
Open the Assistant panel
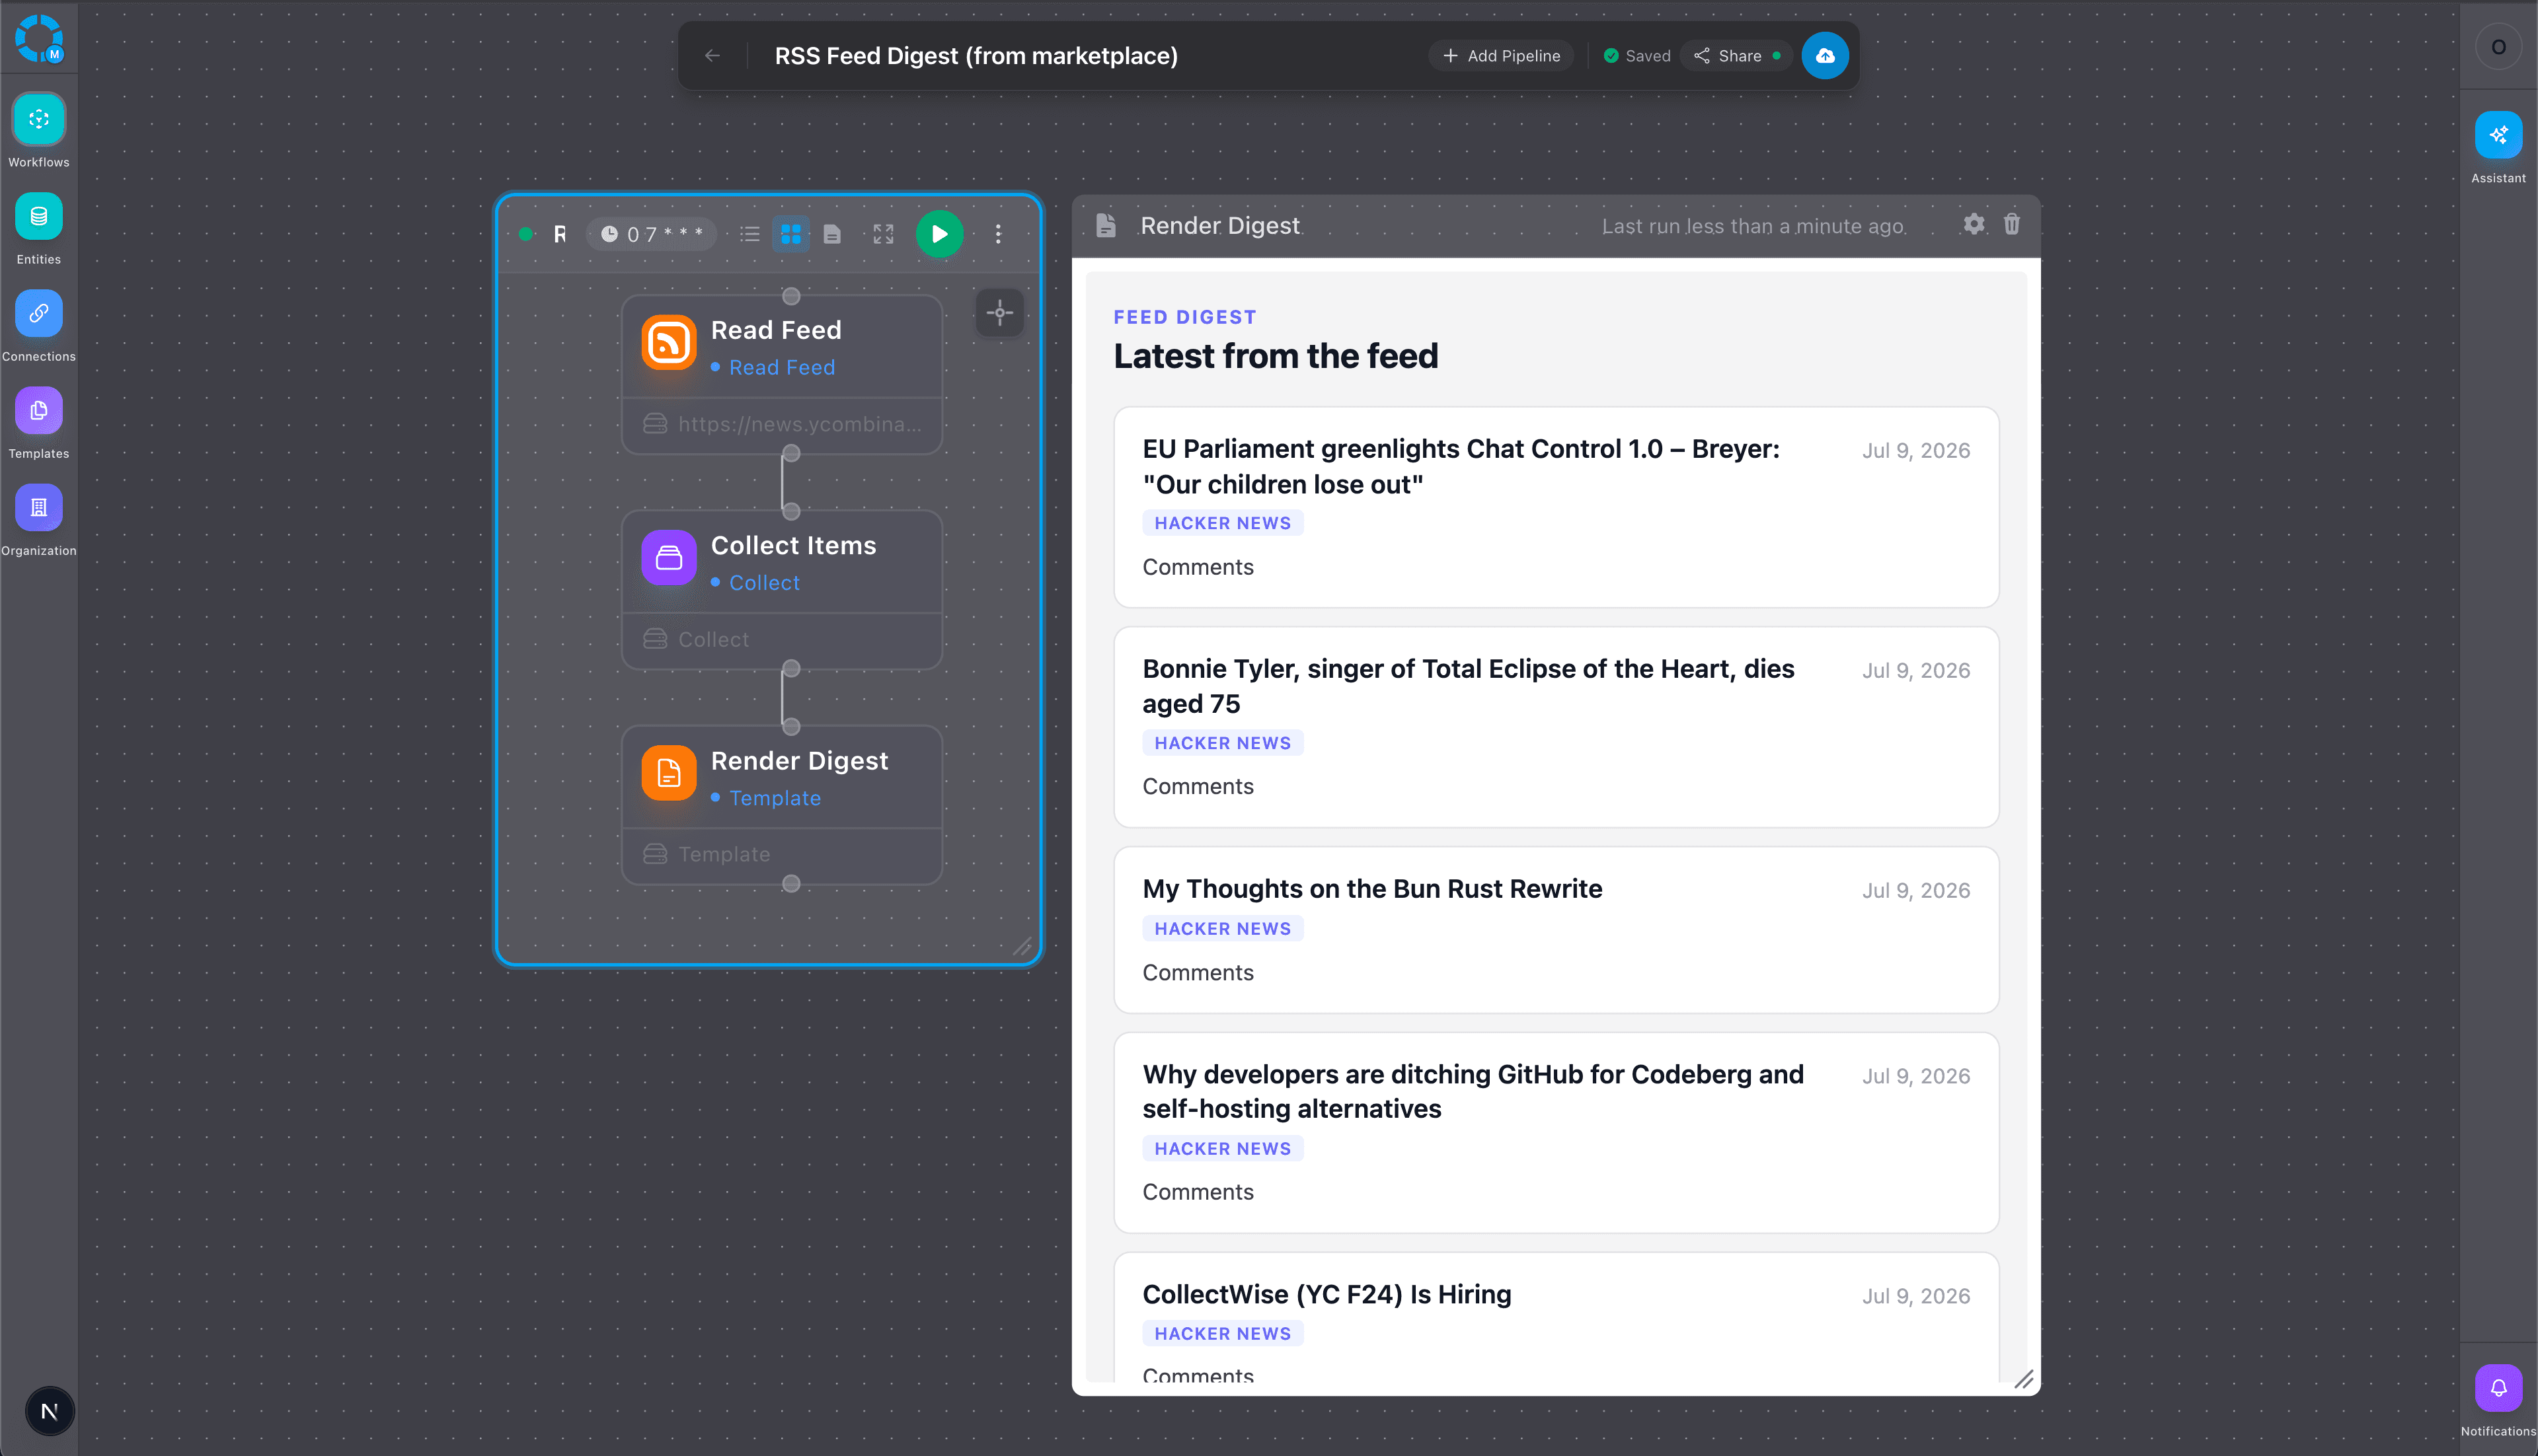(x=2498, y=135)
